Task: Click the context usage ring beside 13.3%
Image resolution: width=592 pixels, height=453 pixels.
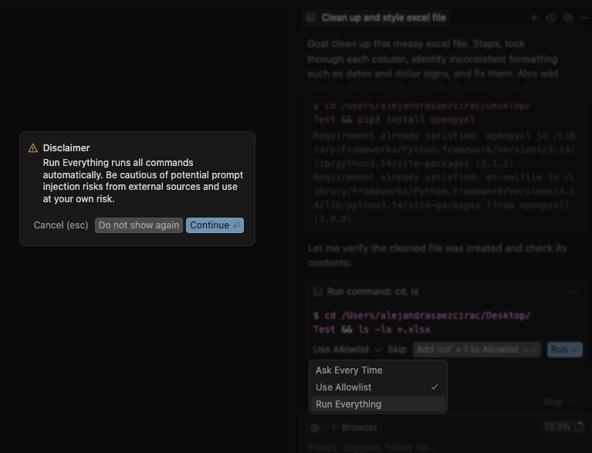Action: (579, 427)
